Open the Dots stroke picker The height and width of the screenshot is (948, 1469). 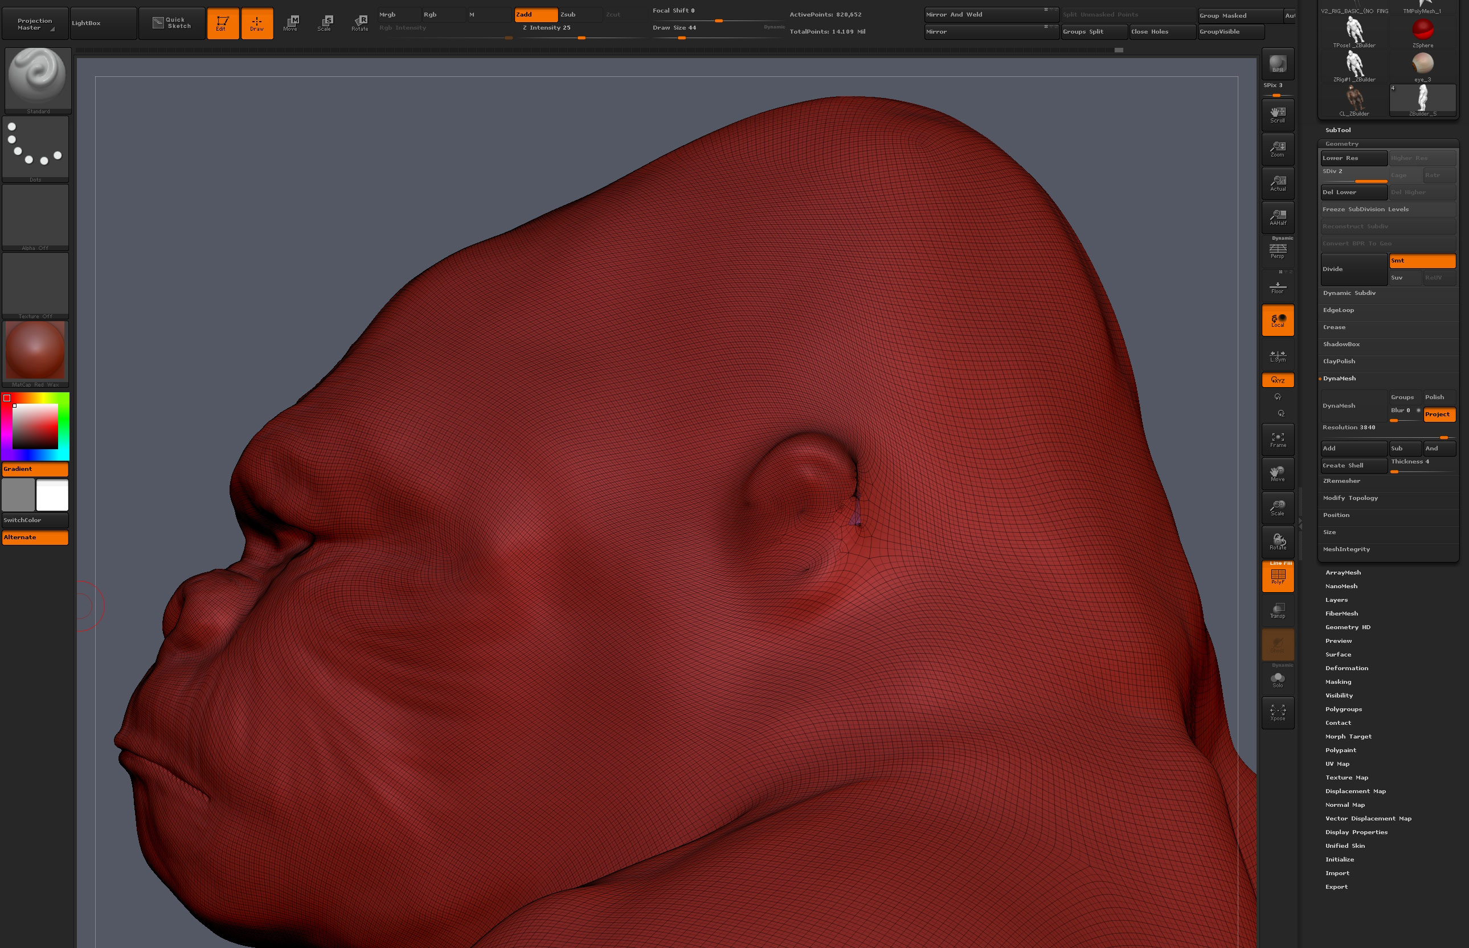(35, 149)
